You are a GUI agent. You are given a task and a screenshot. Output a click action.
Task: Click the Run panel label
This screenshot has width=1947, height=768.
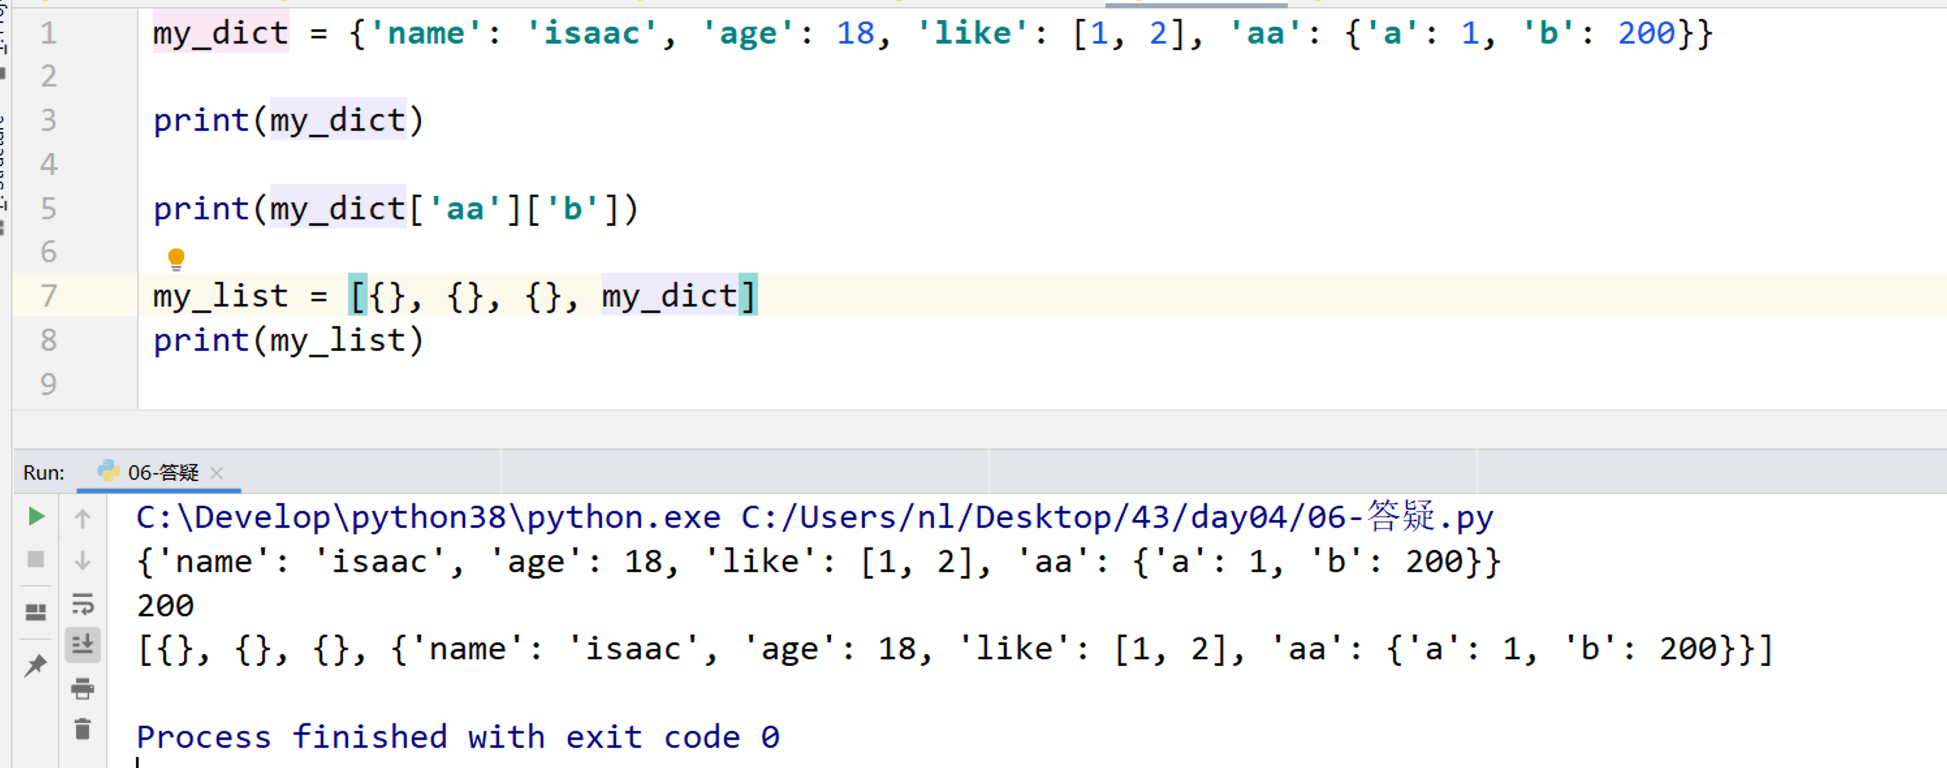pos(44,473)
